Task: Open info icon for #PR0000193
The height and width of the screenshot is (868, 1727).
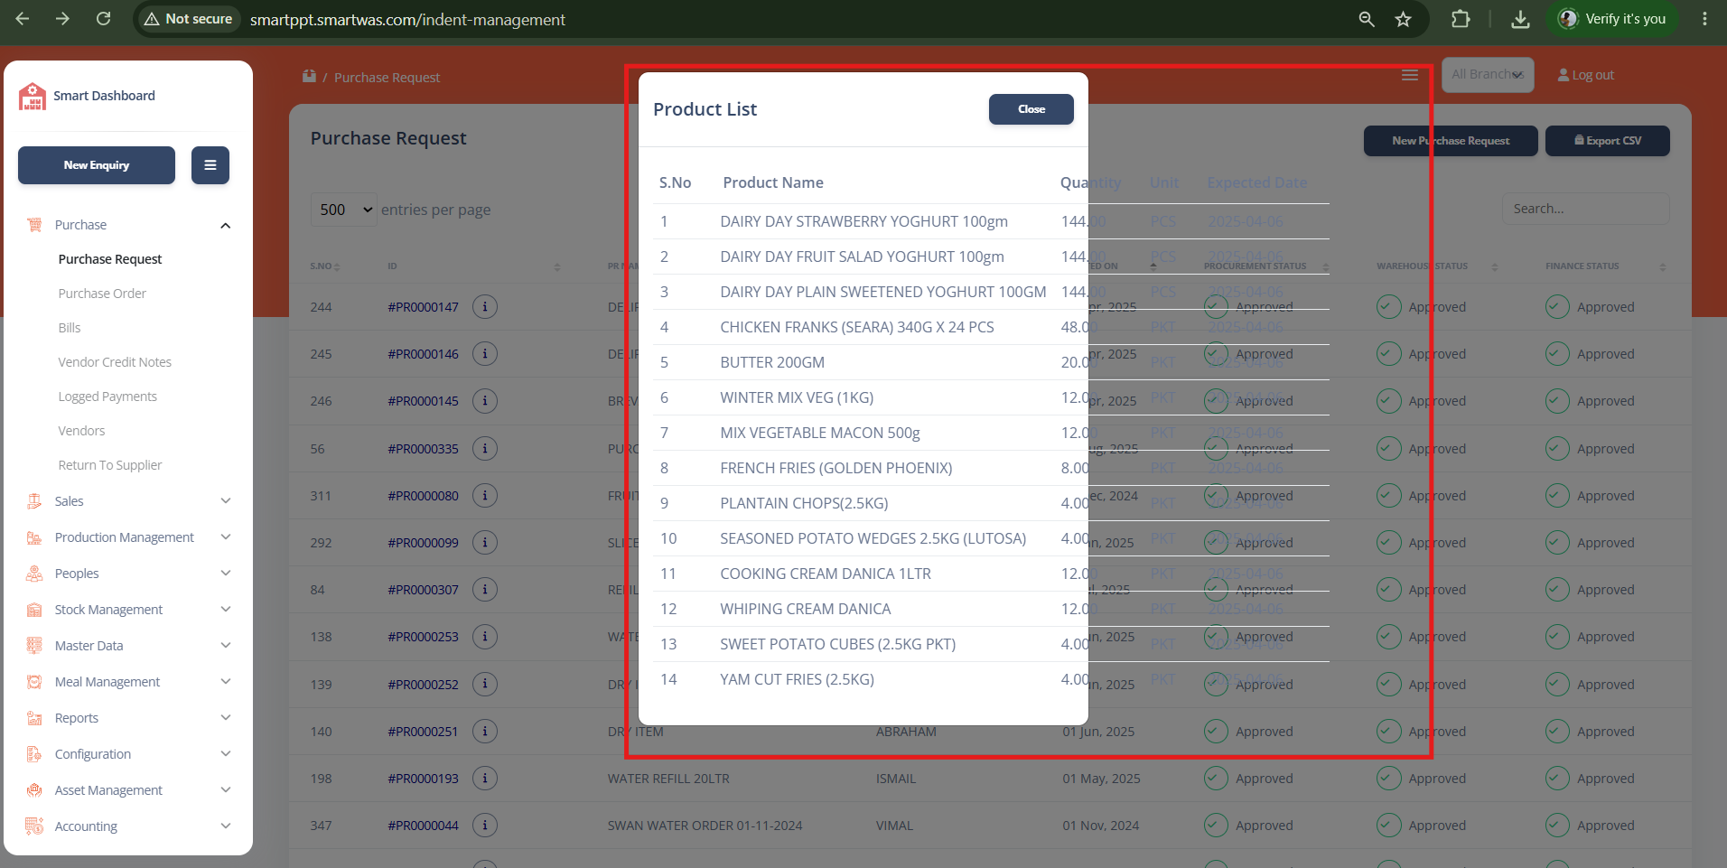Action: click(x=485, y=779)
